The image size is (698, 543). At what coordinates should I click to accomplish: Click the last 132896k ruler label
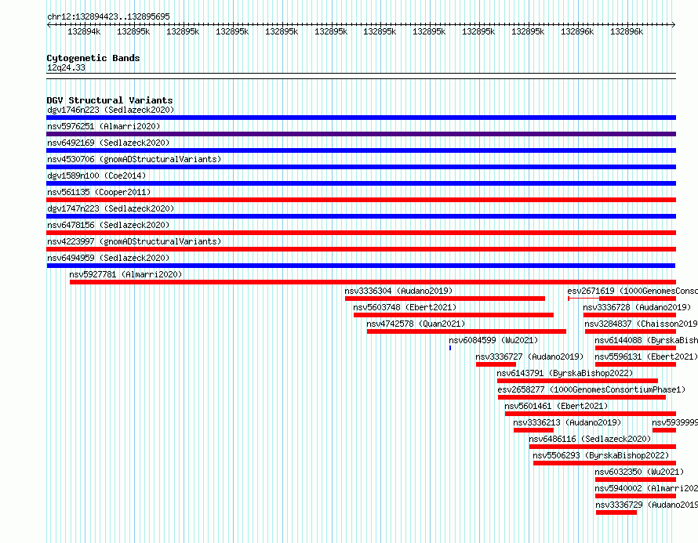click(x=627, y=31)
